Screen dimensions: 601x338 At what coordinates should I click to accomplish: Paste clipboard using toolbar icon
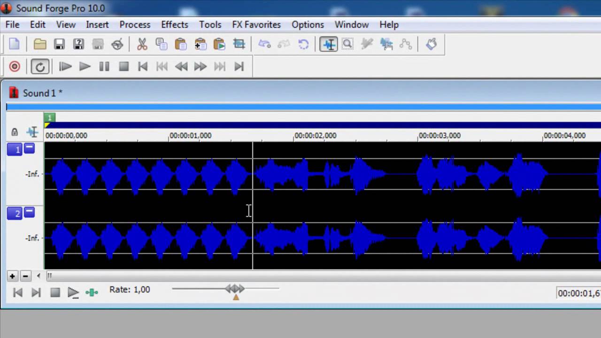click(181, 44)
